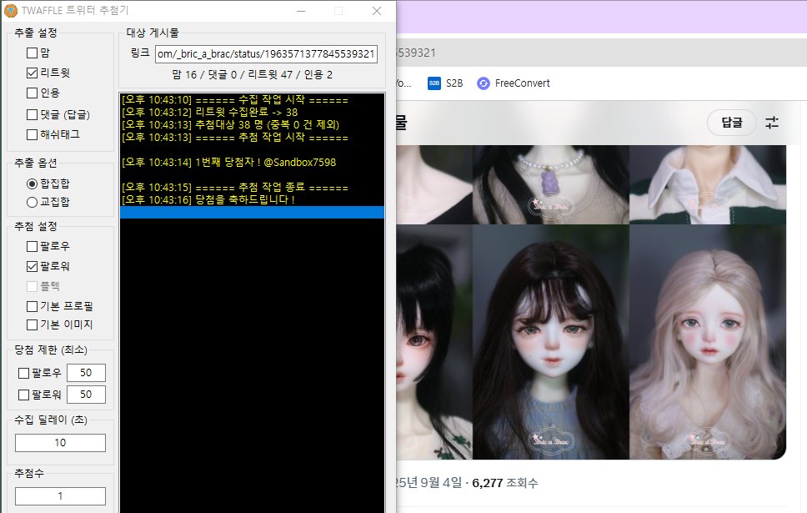This screenshot has width=807, height=513.
Task: Open the reply filter sliders icon
Action: [772, 123]
